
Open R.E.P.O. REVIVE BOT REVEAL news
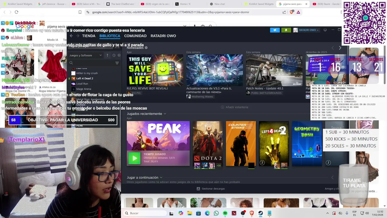[155, 70]
